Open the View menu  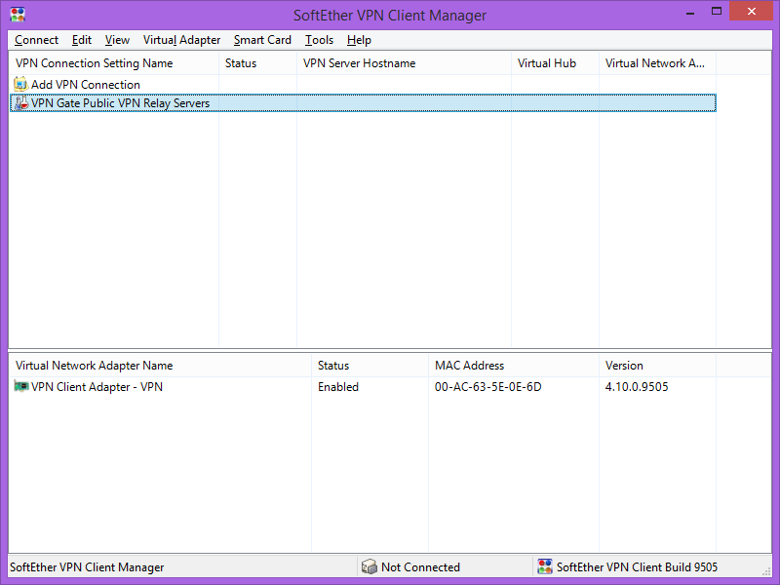[x=117, y=40]
